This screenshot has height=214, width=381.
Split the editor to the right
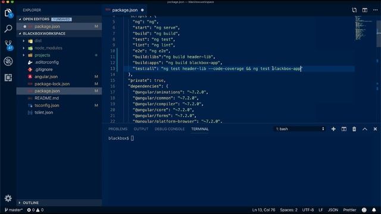point(365,10)
